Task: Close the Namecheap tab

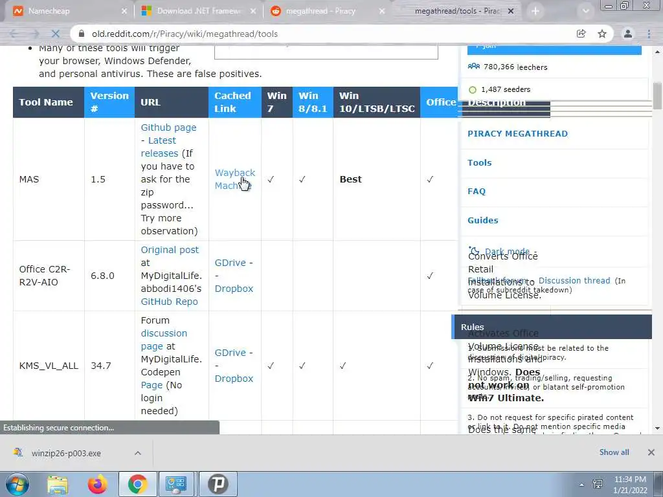Action: click(x=124, y=12)
